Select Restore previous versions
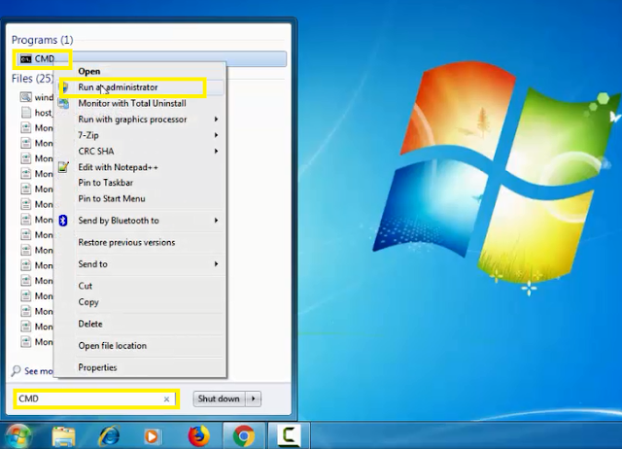 (126, 242)
